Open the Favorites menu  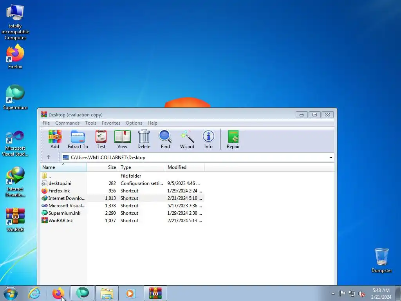coord(111,123)
